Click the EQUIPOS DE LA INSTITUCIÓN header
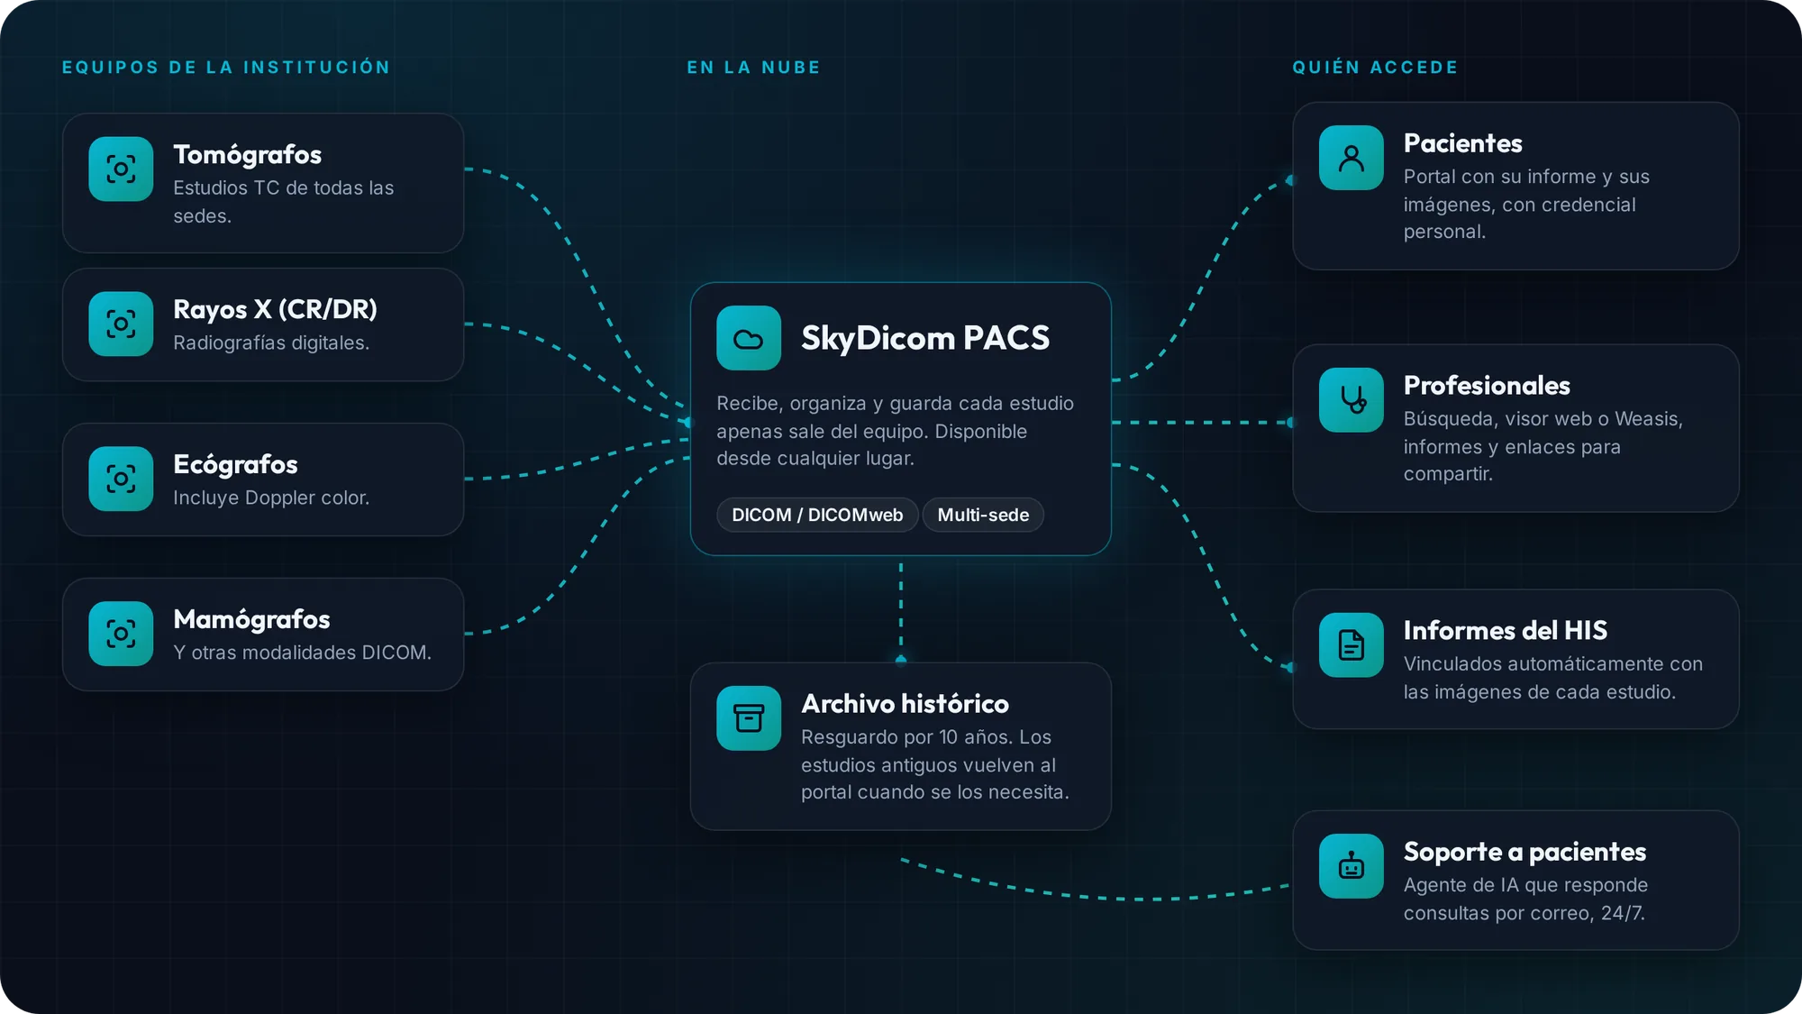This screenshot has width=1802, height=1014. (226, 68)
